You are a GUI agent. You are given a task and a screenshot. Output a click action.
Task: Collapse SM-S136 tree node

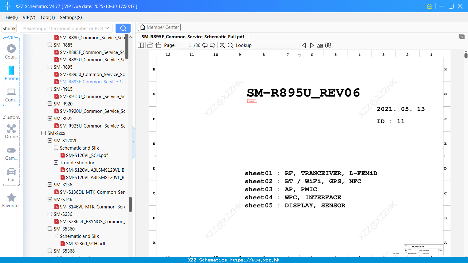coord(50,185)
